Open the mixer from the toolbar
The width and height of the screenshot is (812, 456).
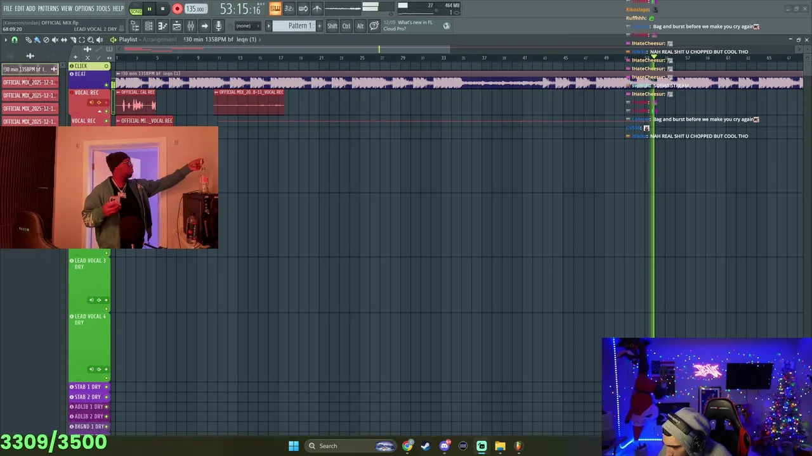[190, 26]
